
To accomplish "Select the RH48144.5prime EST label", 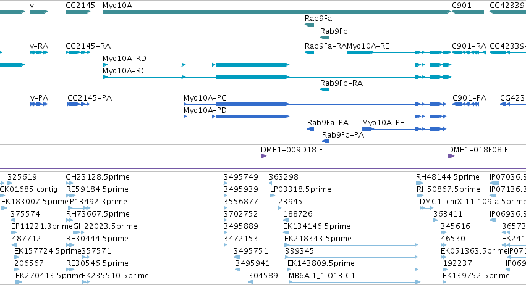I will [448, 177].
